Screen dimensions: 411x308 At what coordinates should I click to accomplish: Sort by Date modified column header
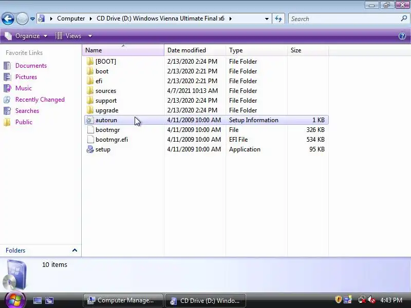195,50
